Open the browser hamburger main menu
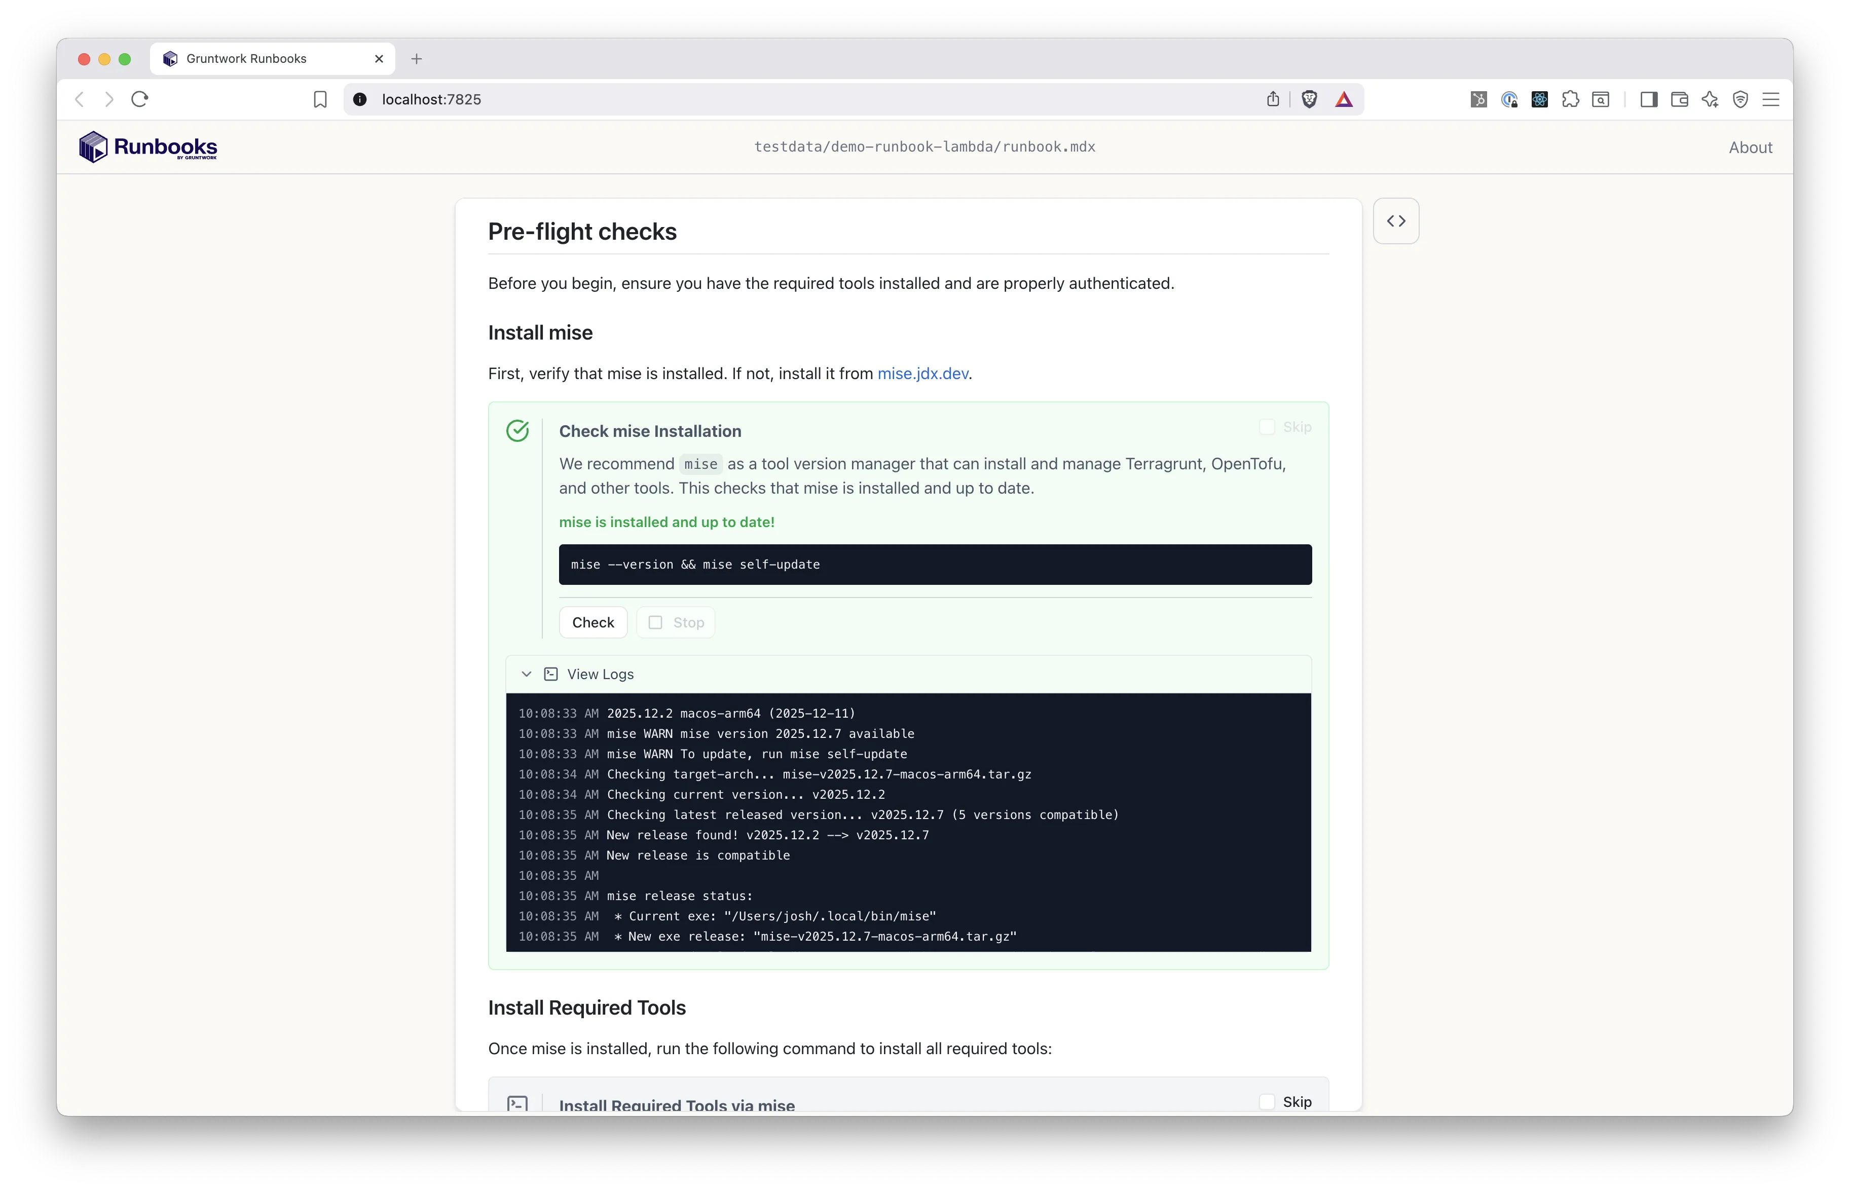The image size is (1850, 1191). [1770, 99]
